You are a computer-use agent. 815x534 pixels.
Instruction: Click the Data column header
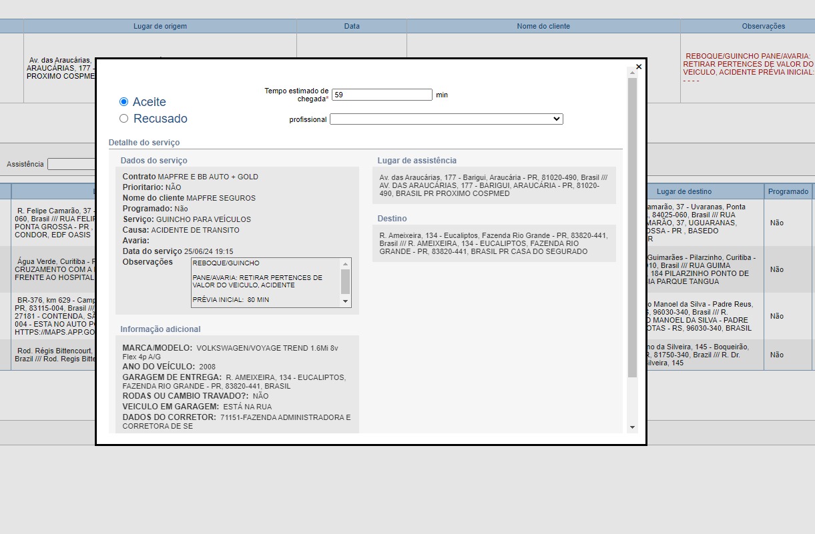tap(352, 26)
